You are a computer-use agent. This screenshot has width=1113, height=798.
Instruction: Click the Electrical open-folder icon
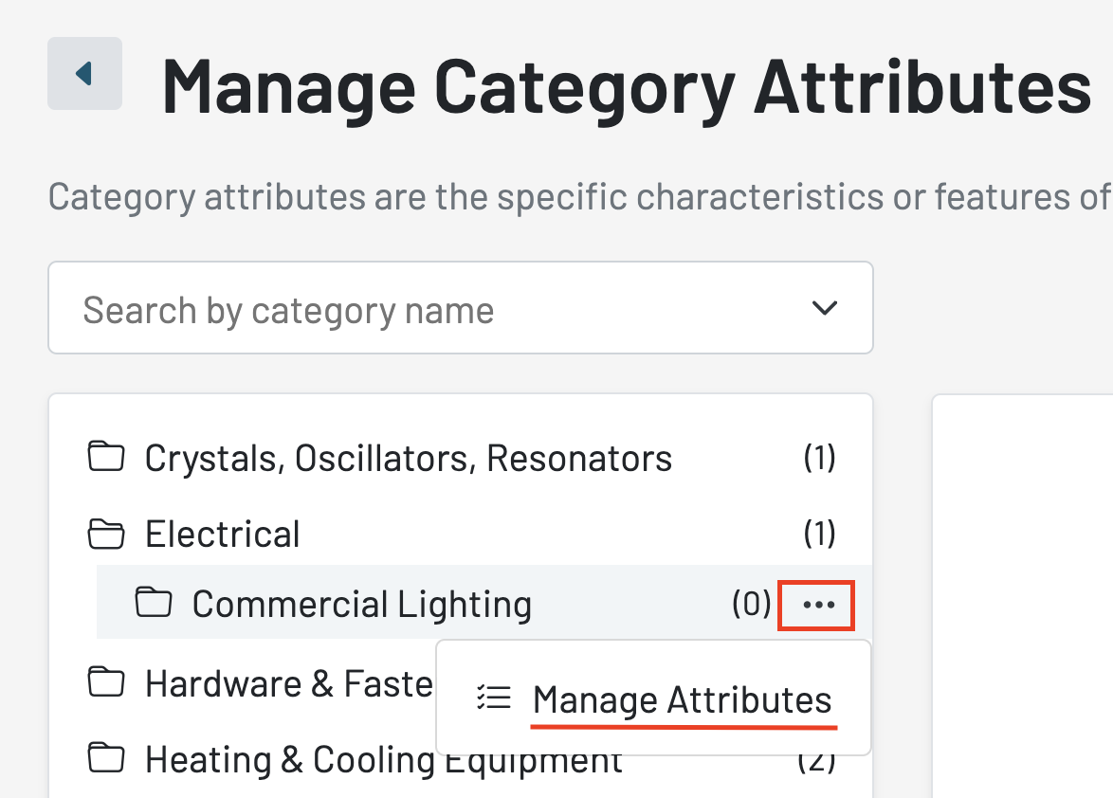pos(106,534)
